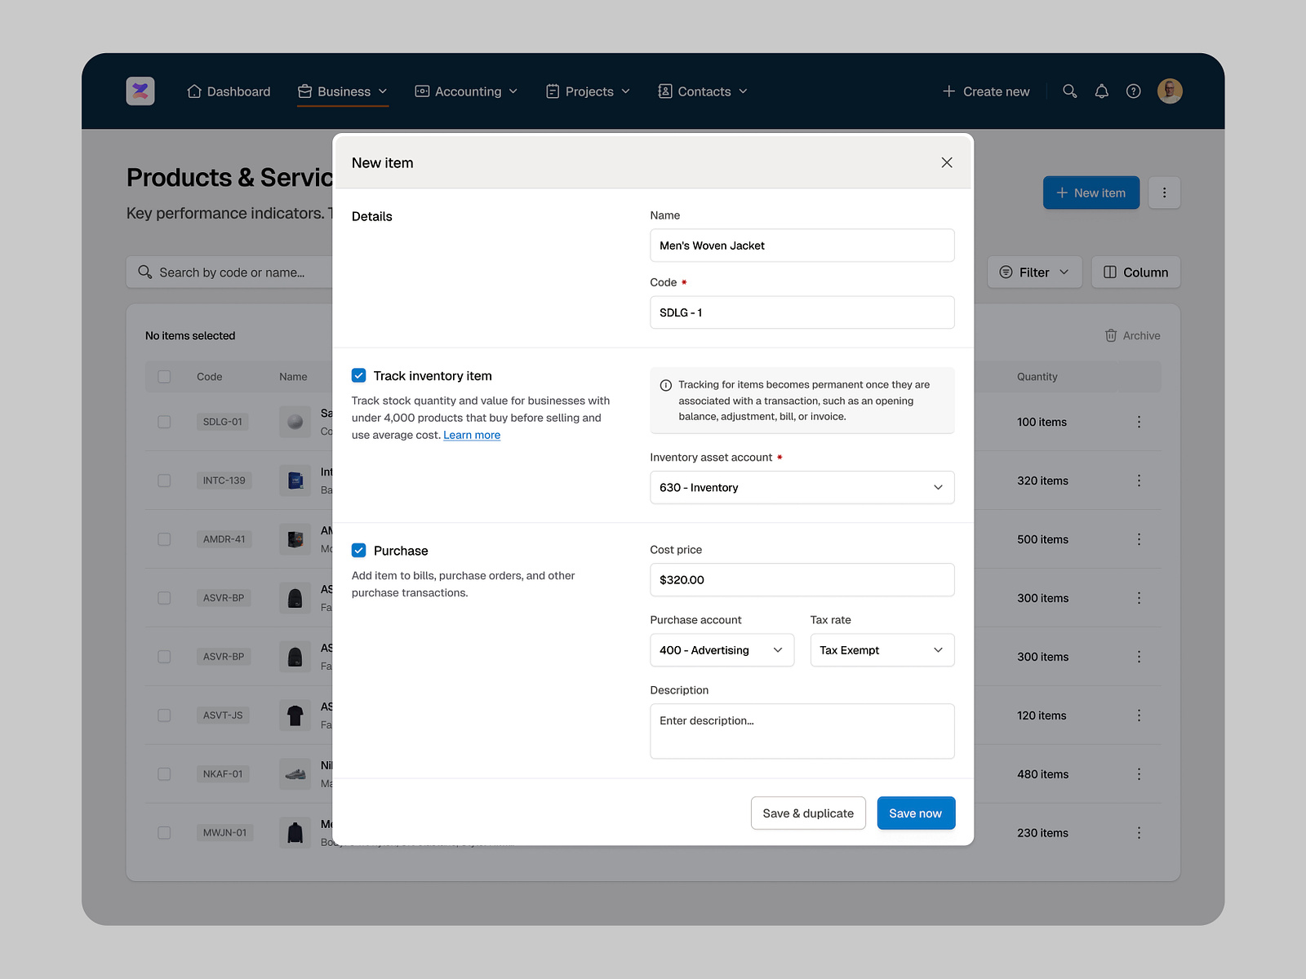Open the search icon in the top navigation
The height and width of the screenshot is (979, 1306).
click(x=1069, y=91)
